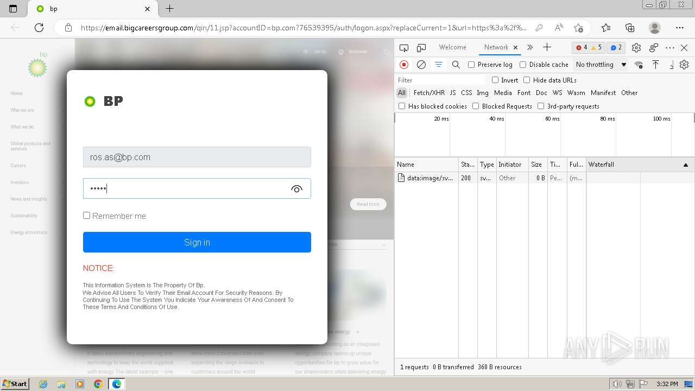Check the Invert filter checkbox
The image size is (695, 391).
point(495,80)
